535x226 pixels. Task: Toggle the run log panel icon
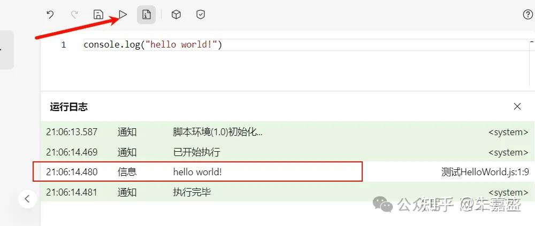[x=147, y=14]
